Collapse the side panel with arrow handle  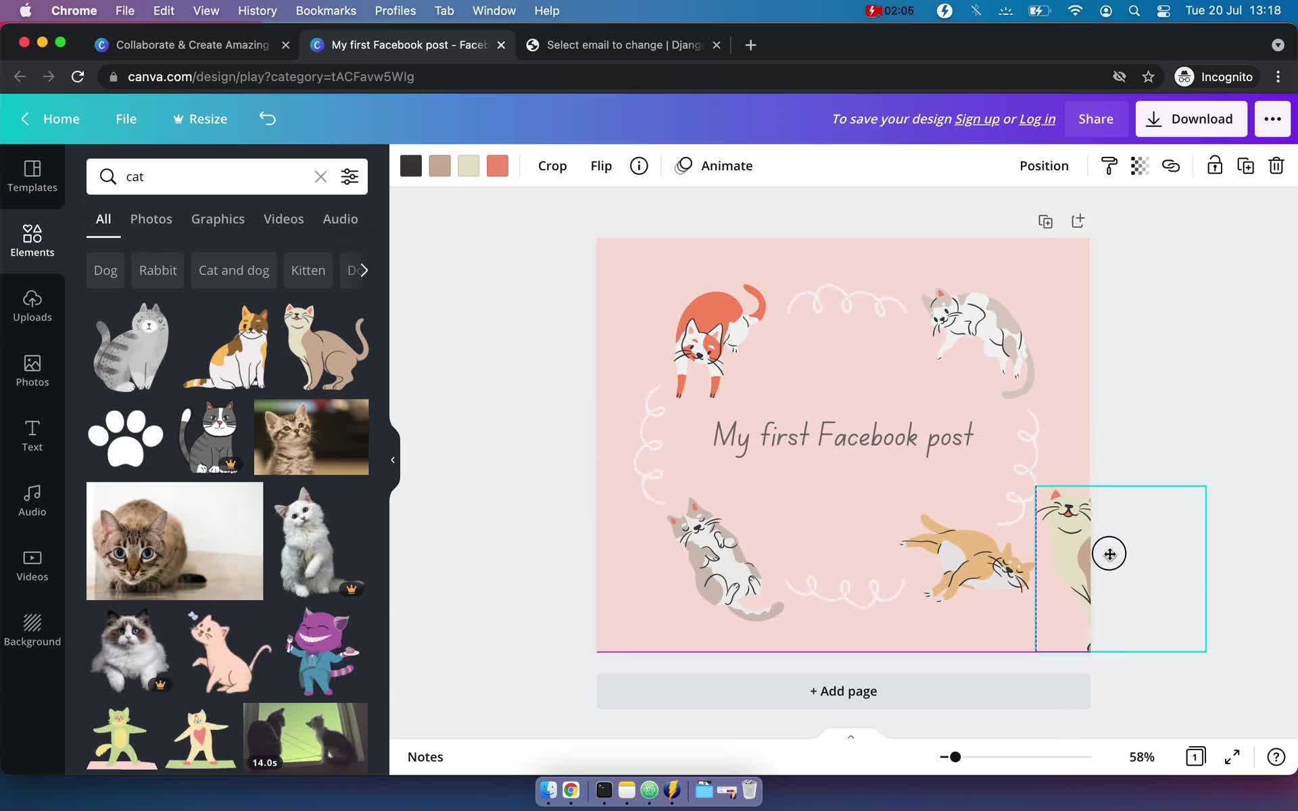coord(393,460)
